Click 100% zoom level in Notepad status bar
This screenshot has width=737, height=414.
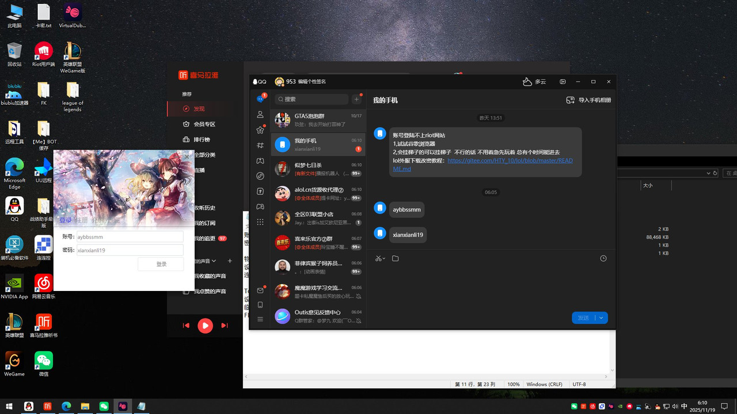pos(514,384)
